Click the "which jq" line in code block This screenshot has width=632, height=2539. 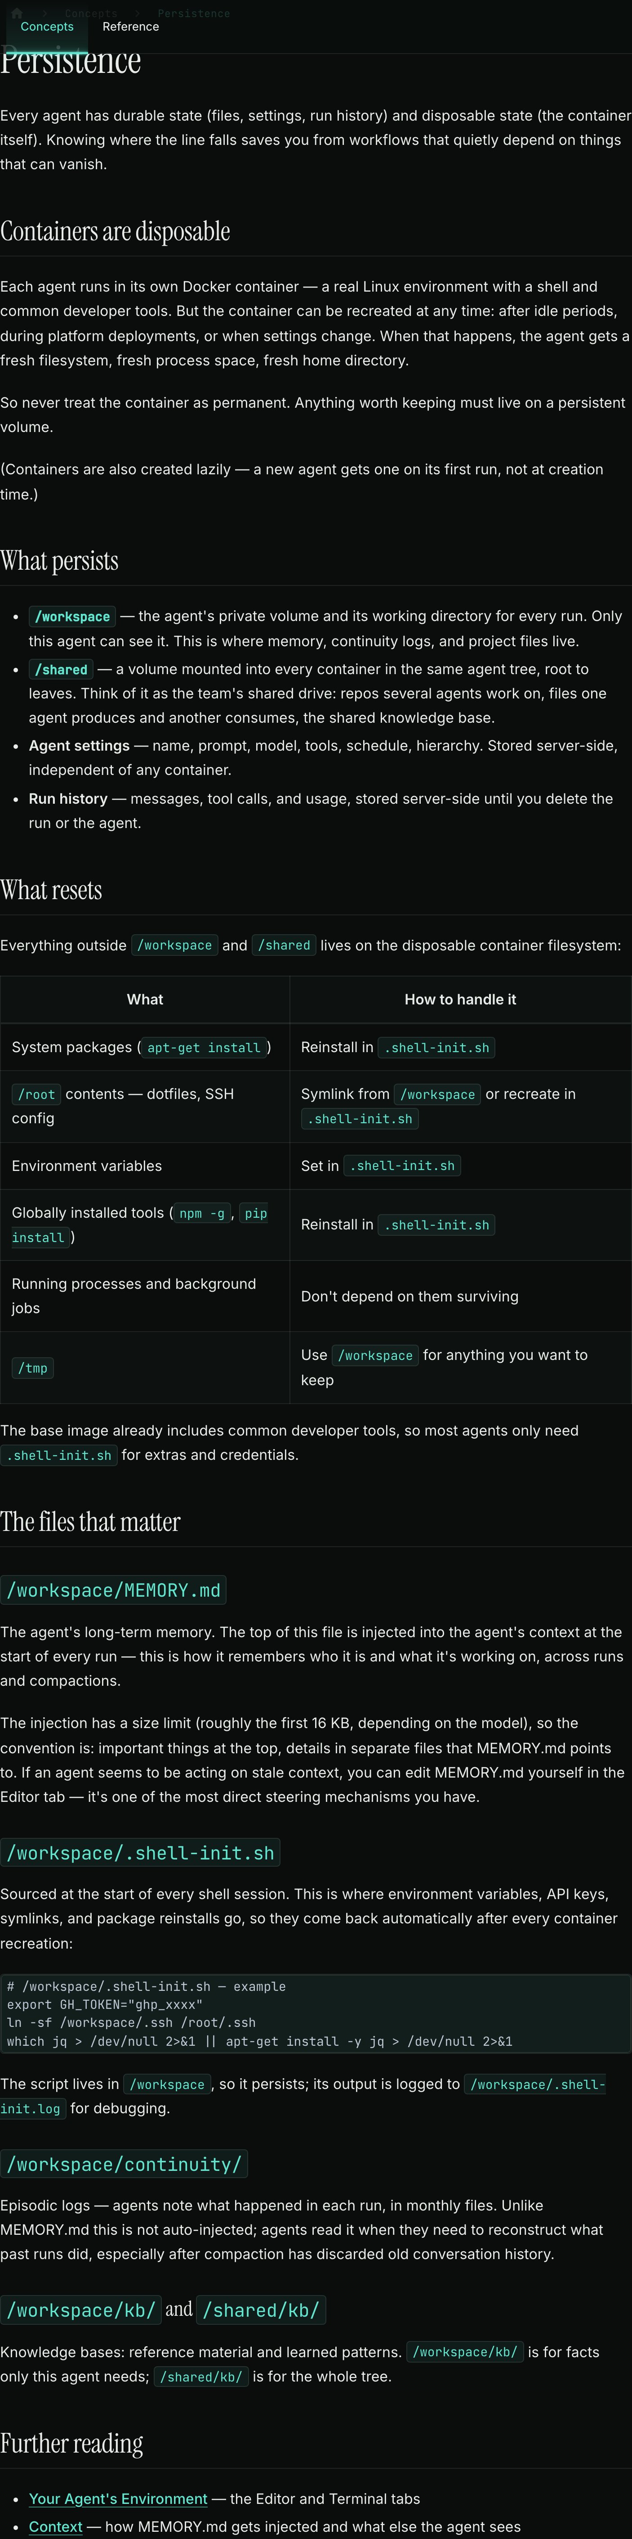pos(260,2041)
